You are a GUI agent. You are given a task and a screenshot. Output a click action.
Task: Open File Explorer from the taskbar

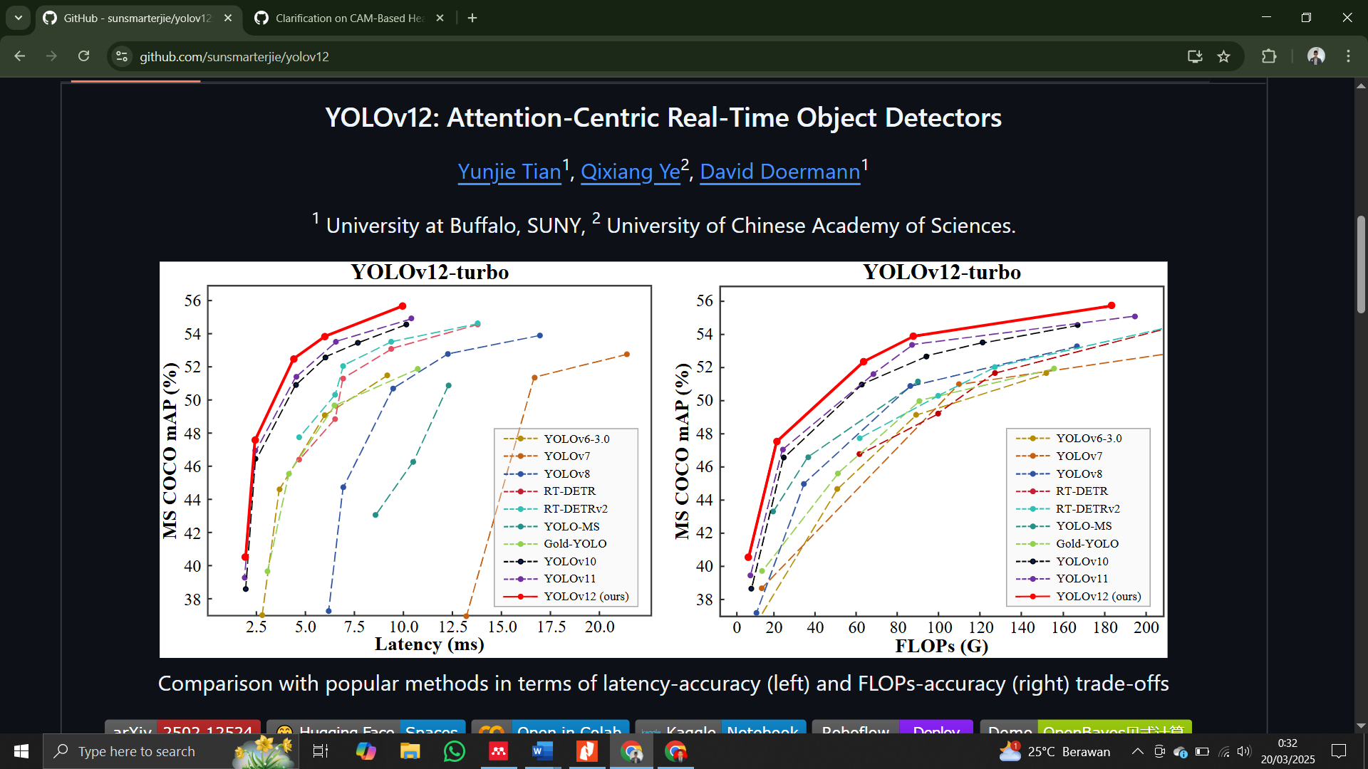coord(410,751)
